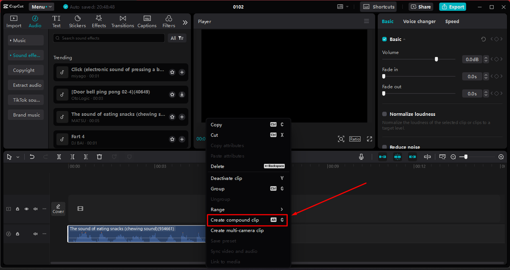The width and height of the screenshot is (510, 270).
Task: Toggle the Basic section checkbox
Action: (x=384, y=39)
